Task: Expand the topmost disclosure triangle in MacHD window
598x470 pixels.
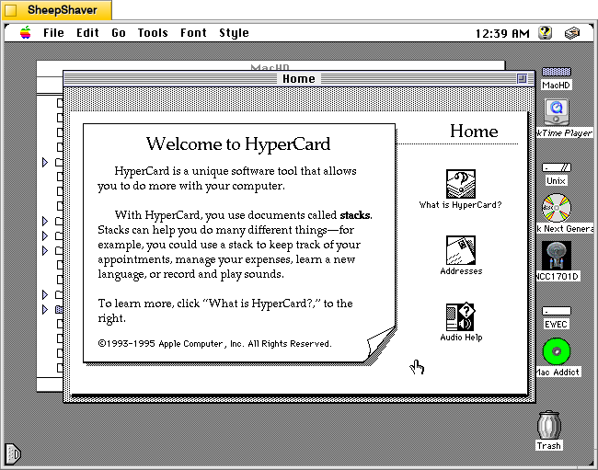Action: pyautogui.click(x=45, y=163)
